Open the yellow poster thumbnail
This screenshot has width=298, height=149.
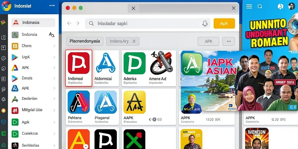tap(191, 139)
